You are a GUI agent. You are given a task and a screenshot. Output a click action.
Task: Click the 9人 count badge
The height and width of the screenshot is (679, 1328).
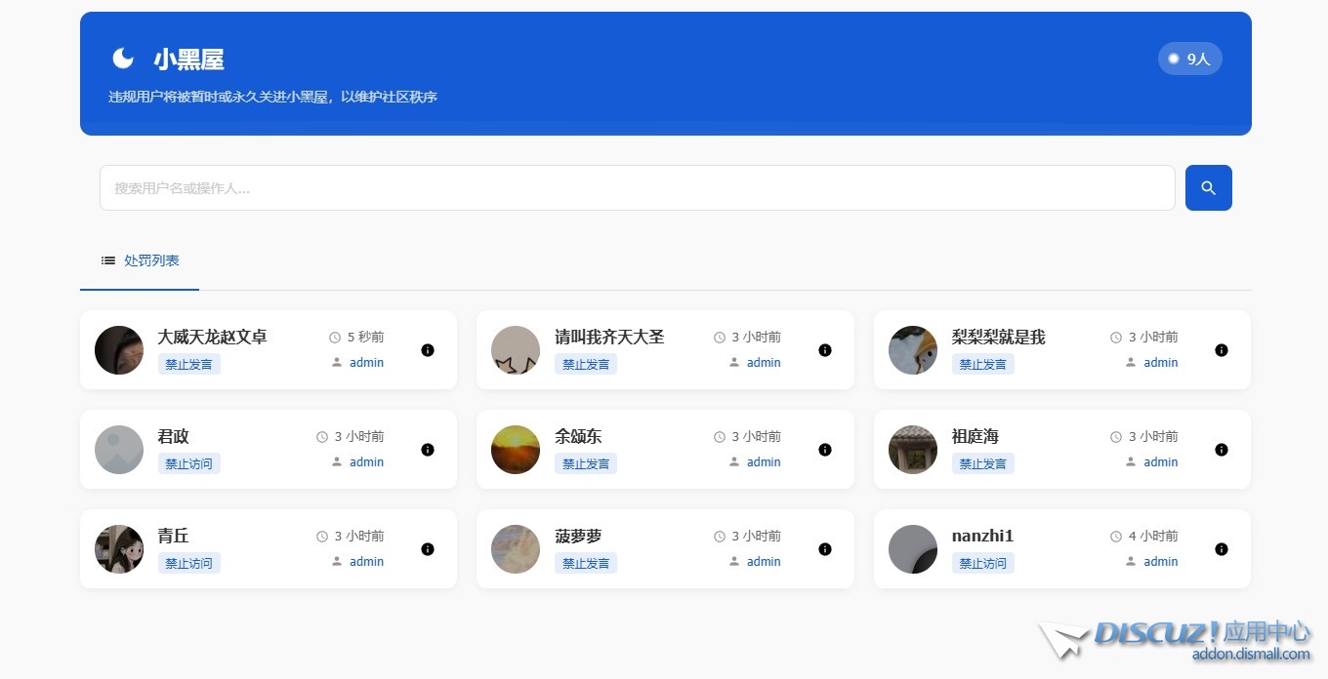(x=1189, y=59)
